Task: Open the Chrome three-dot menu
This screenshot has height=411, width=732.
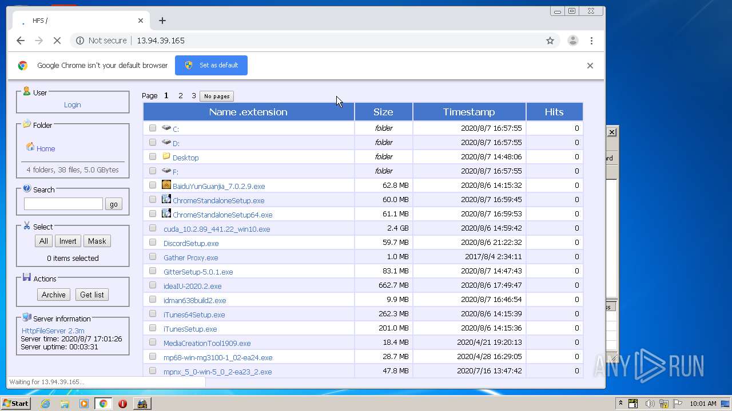Action: 591,41
